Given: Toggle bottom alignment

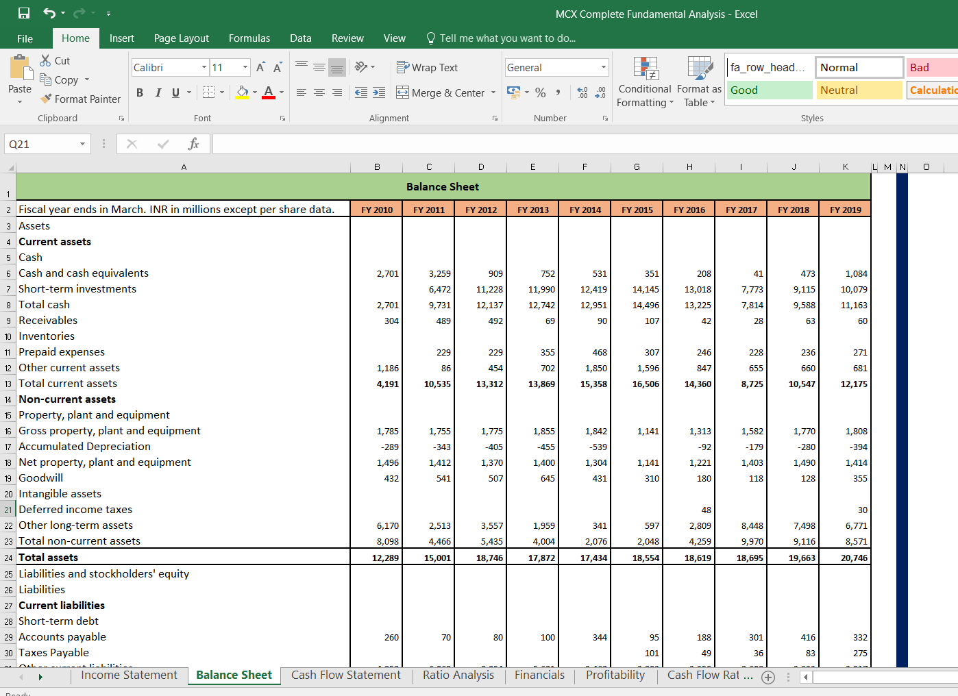Looking at the screenshot, I should [337, 66].
